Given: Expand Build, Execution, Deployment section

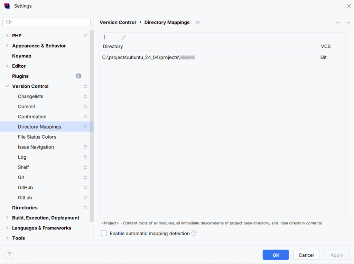Looking at the screenshot, I should tap(7, 218).
